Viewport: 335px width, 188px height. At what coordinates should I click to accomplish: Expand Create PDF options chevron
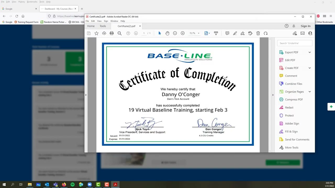[x=310, y=68]
